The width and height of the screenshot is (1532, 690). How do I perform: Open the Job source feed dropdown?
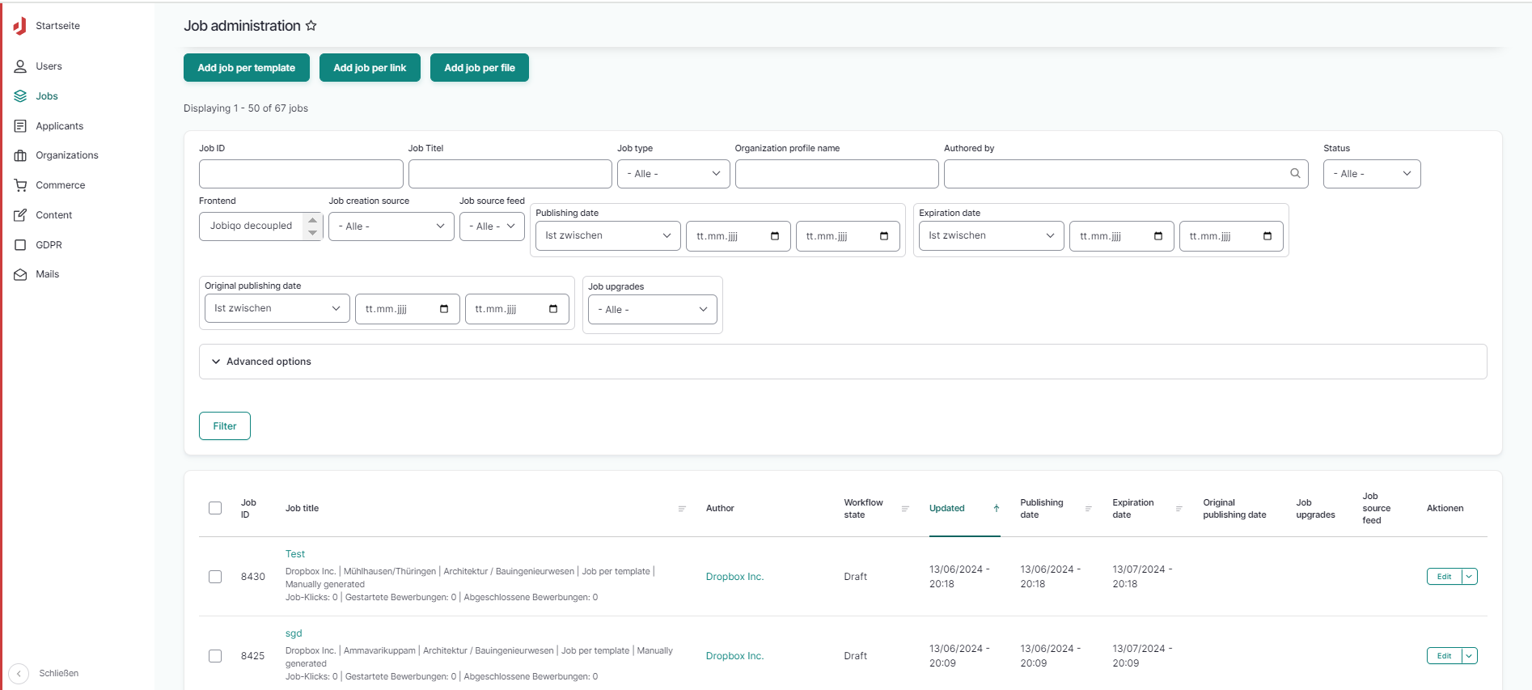[x=492, y=226]
